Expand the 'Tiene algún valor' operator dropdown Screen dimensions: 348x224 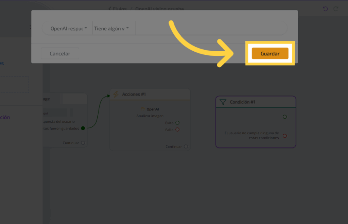(111, 29)
